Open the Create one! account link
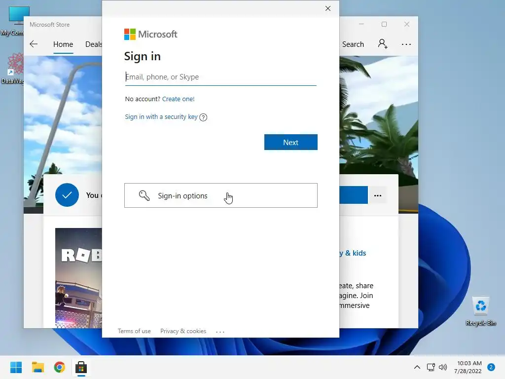The height and width of the screenshot is (379, 505). tap(178, 99)
